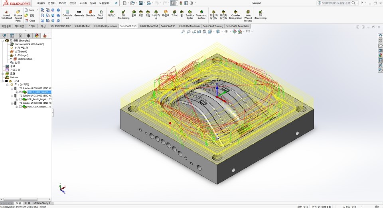The image size is (383, 208).
Task: Open the 드릴 자동인식 (drill recognition) tool
Action: 213,15
